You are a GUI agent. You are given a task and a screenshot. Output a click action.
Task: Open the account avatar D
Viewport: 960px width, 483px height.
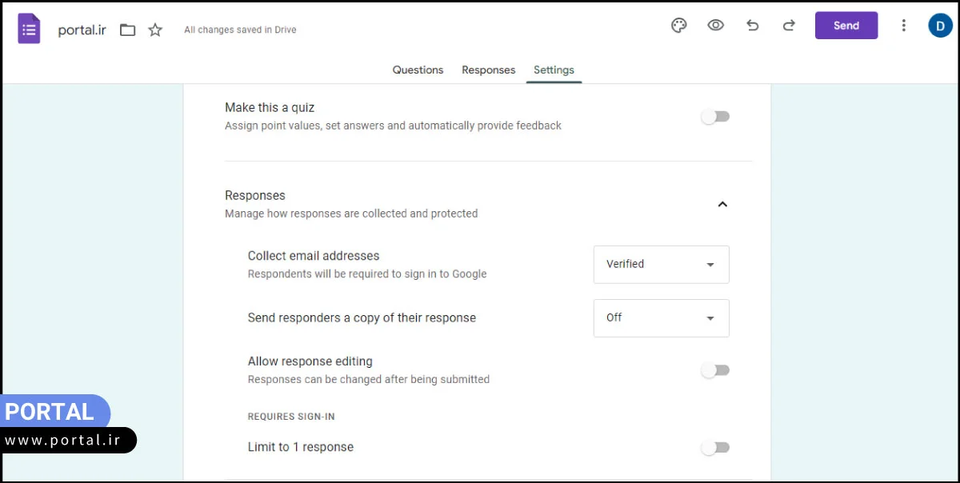pos(940,26)
